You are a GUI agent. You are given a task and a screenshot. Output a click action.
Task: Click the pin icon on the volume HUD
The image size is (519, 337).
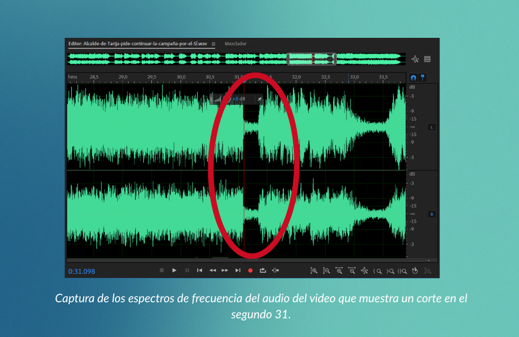259,99
